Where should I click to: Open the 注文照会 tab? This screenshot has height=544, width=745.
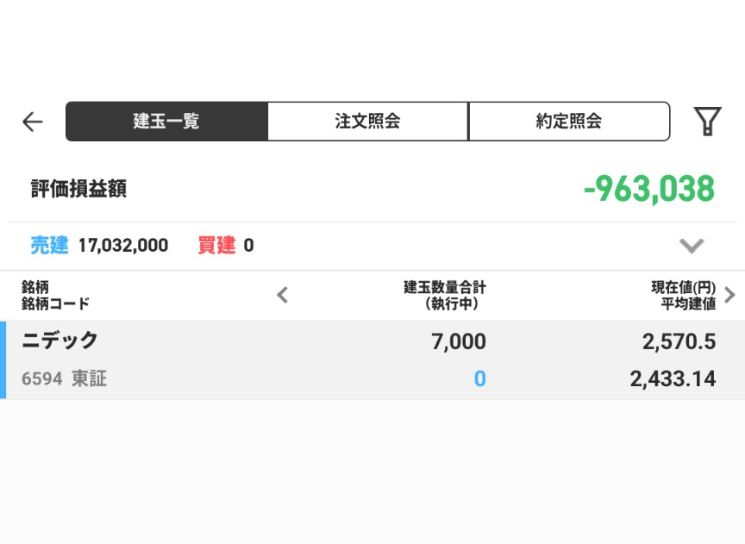pyautogui.click(x=367, y=122)
